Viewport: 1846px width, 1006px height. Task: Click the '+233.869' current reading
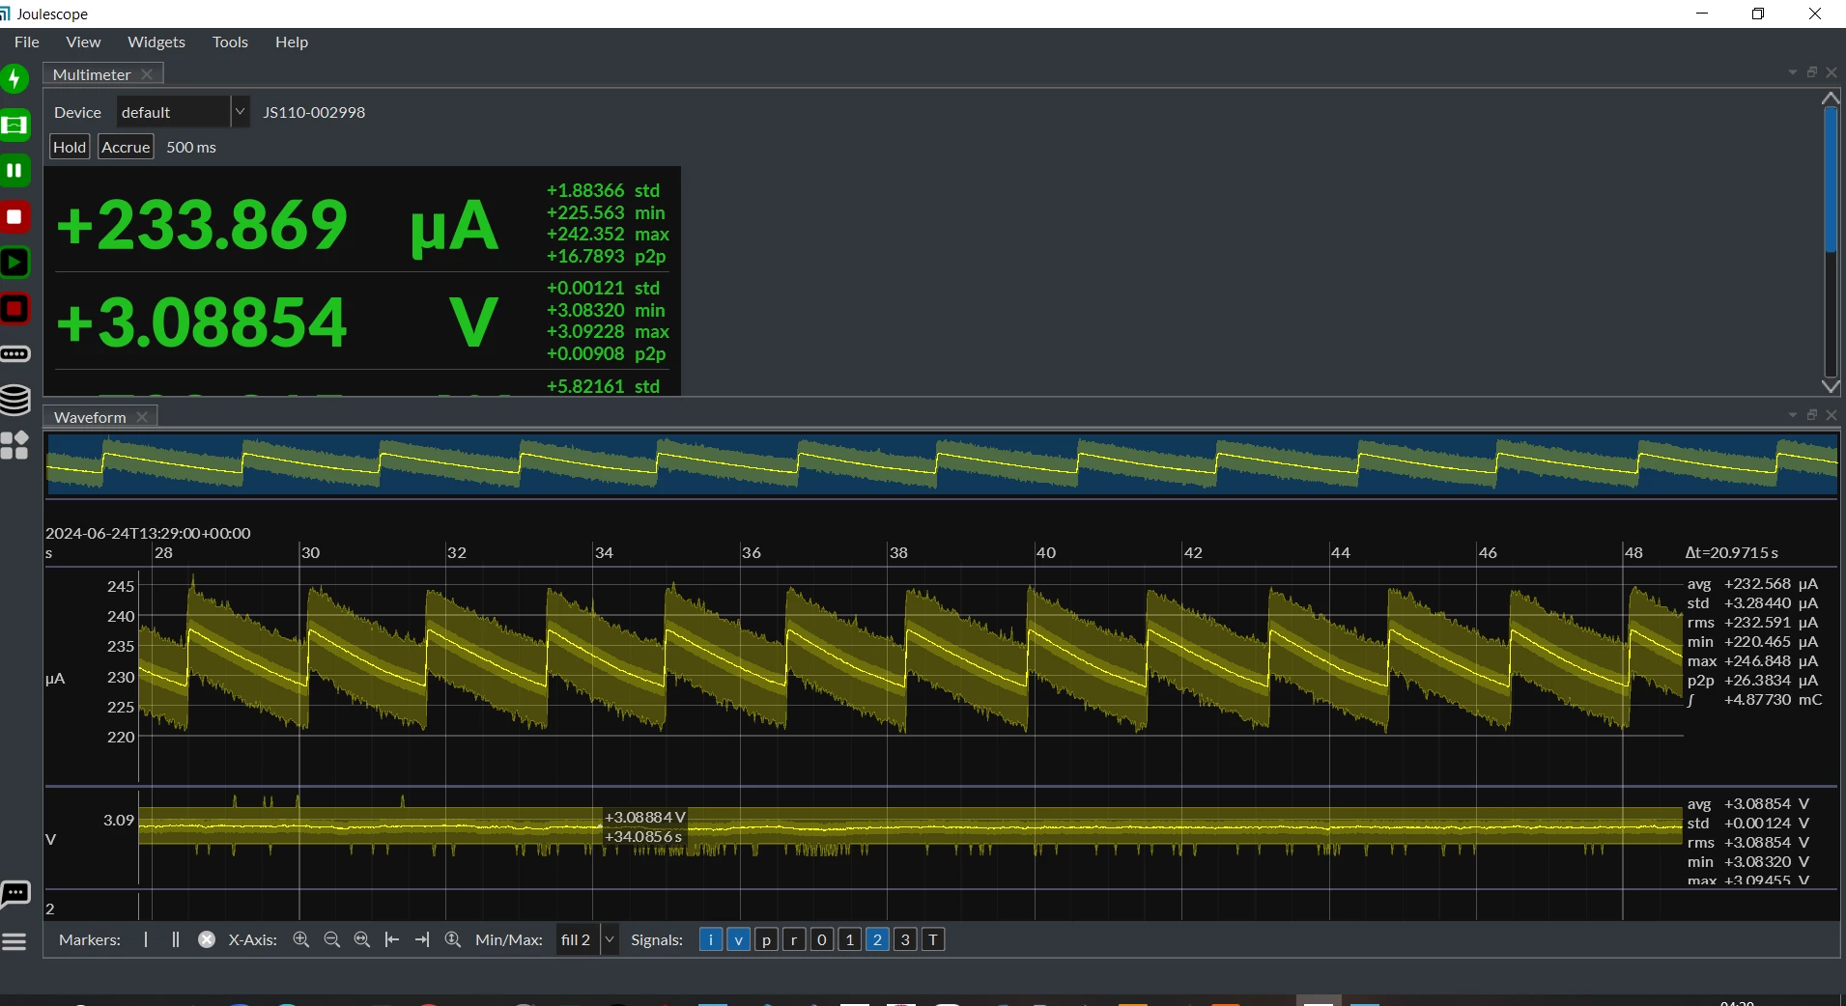pyautogui.click(x=201, y=225)
